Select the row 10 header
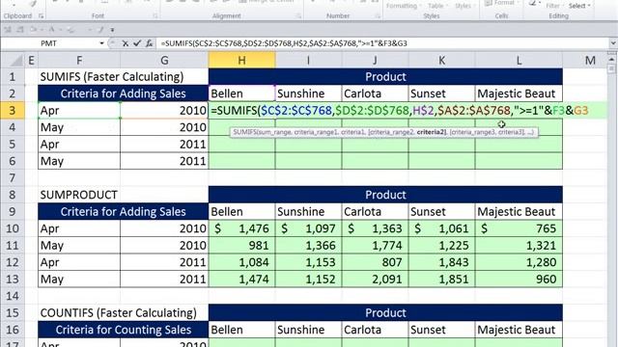The width and height of the screenshot is (618, 347). pyautogui.click(x=13, y=228)
